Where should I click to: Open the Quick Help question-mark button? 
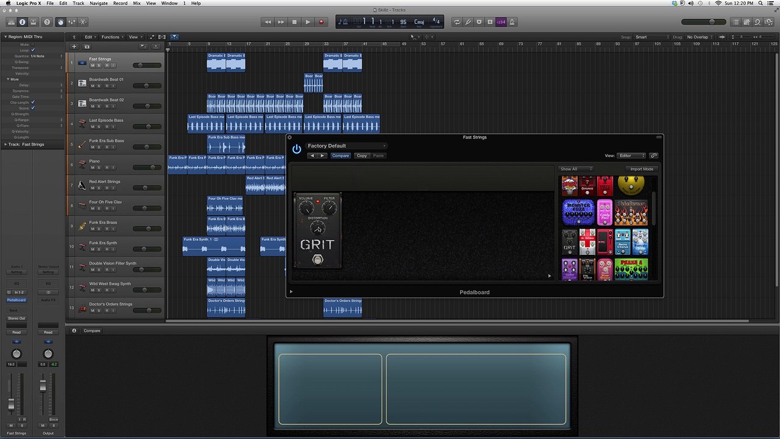47,22
